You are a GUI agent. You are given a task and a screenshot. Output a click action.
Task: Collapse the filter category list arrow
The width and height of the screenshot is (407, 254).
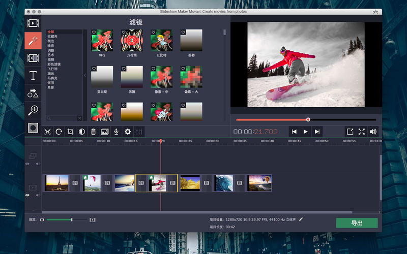click(85, 75)
